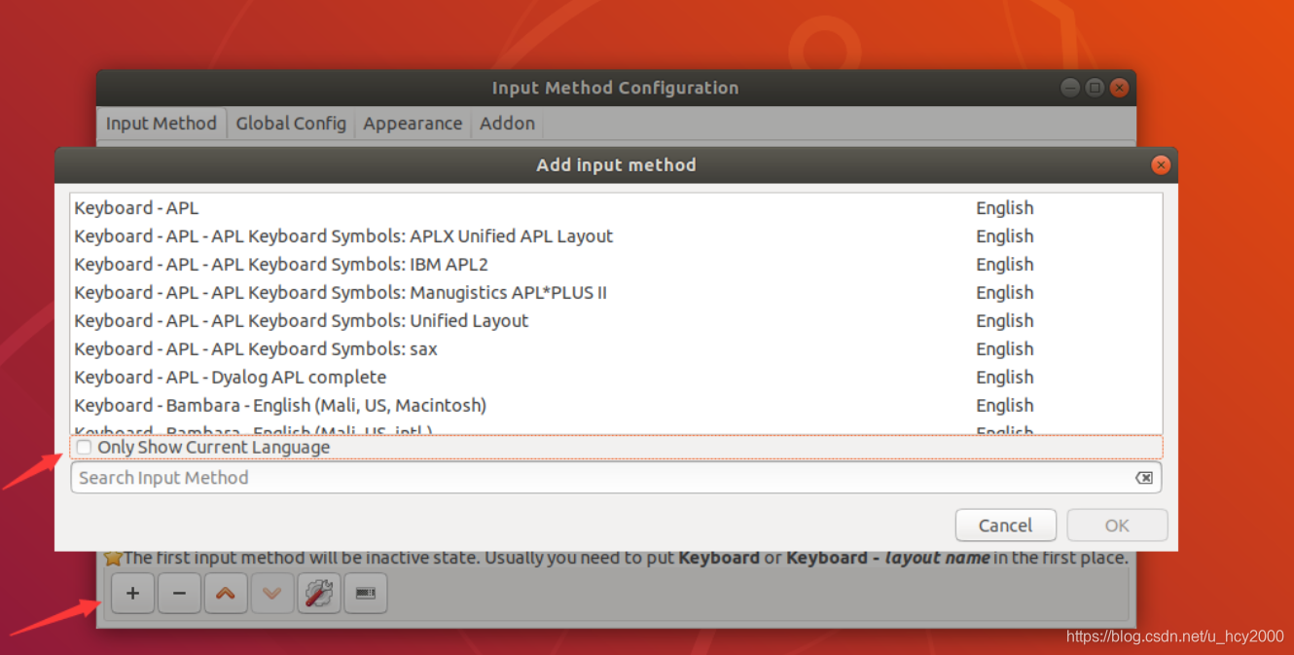Open configure input method wrench icon

click(319, 593)
